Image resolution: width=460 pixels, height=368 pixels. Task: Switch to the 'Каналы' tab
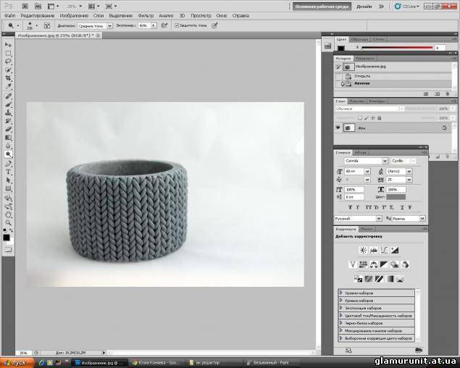point(357,101)
